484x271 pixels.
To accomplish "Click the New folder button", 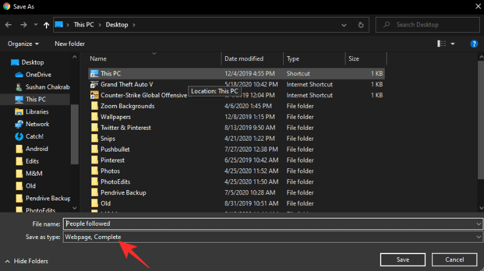I will pos(70,43).
